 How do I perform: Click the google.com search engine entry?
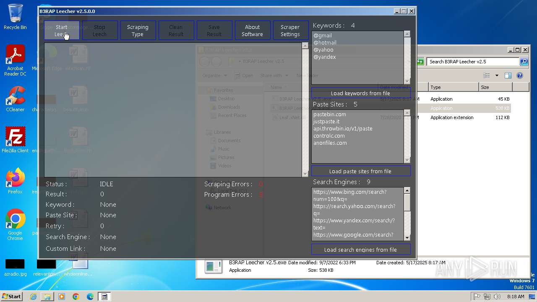[x=353, y=235]
